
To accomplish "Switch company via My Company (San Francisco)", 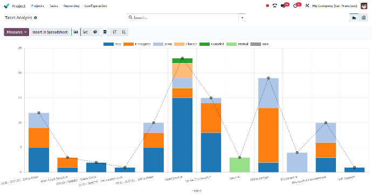I will click(x=334, y=6).
